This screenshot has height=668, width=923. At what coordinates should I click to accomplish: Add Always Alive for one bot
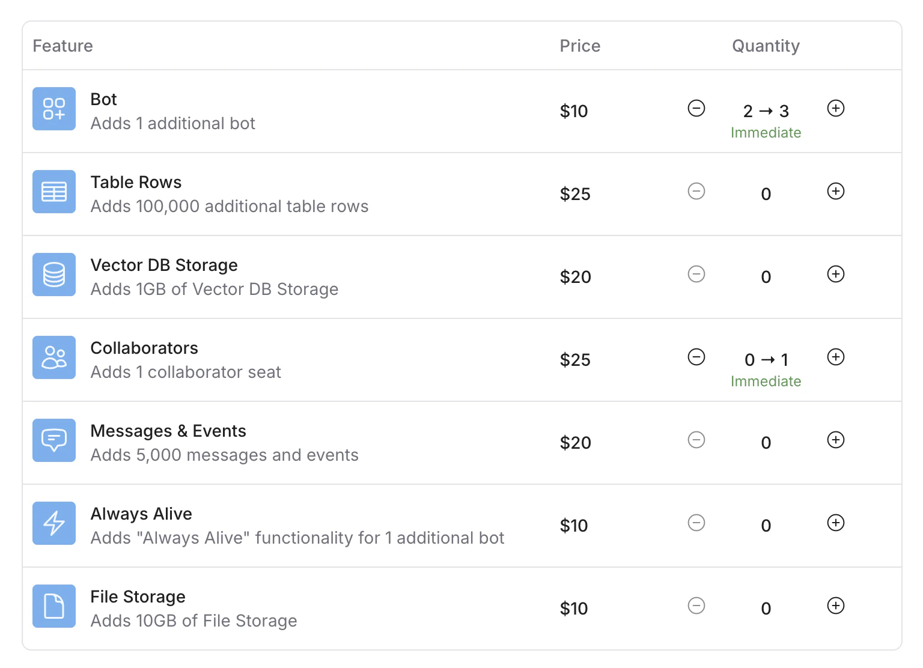point(836,523)
